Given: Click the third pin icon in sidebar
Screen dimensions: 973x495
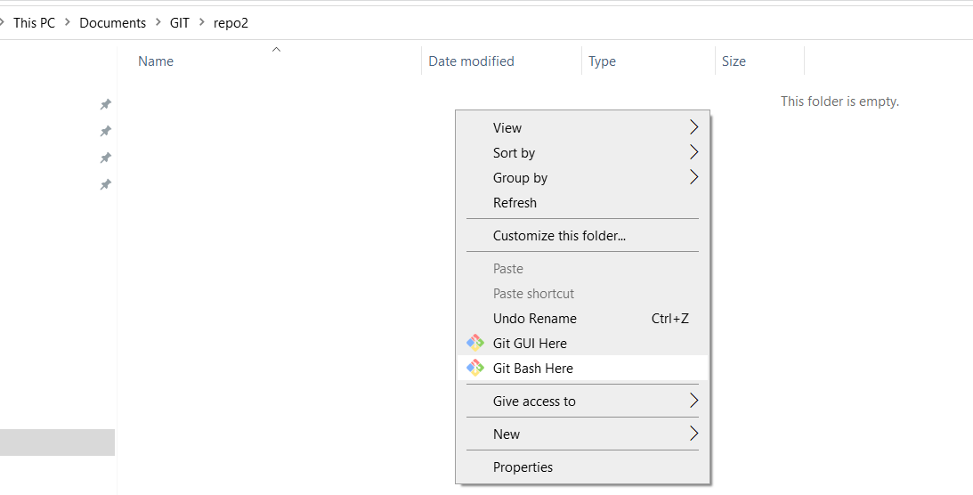Looking at the screenshot, I should click(105, 158).
